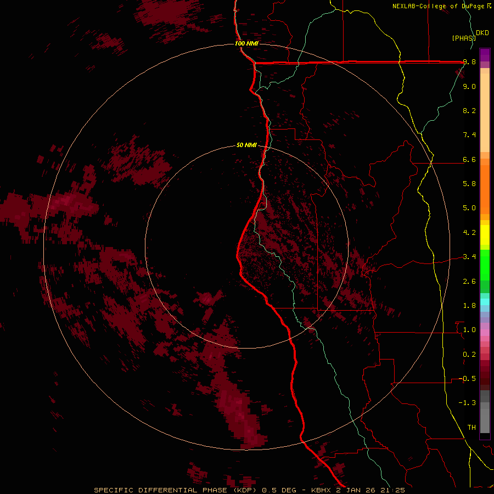The image size is (494, 494).
Task: Click the 0.2 value on the color scale
Action: coord(469,354)
